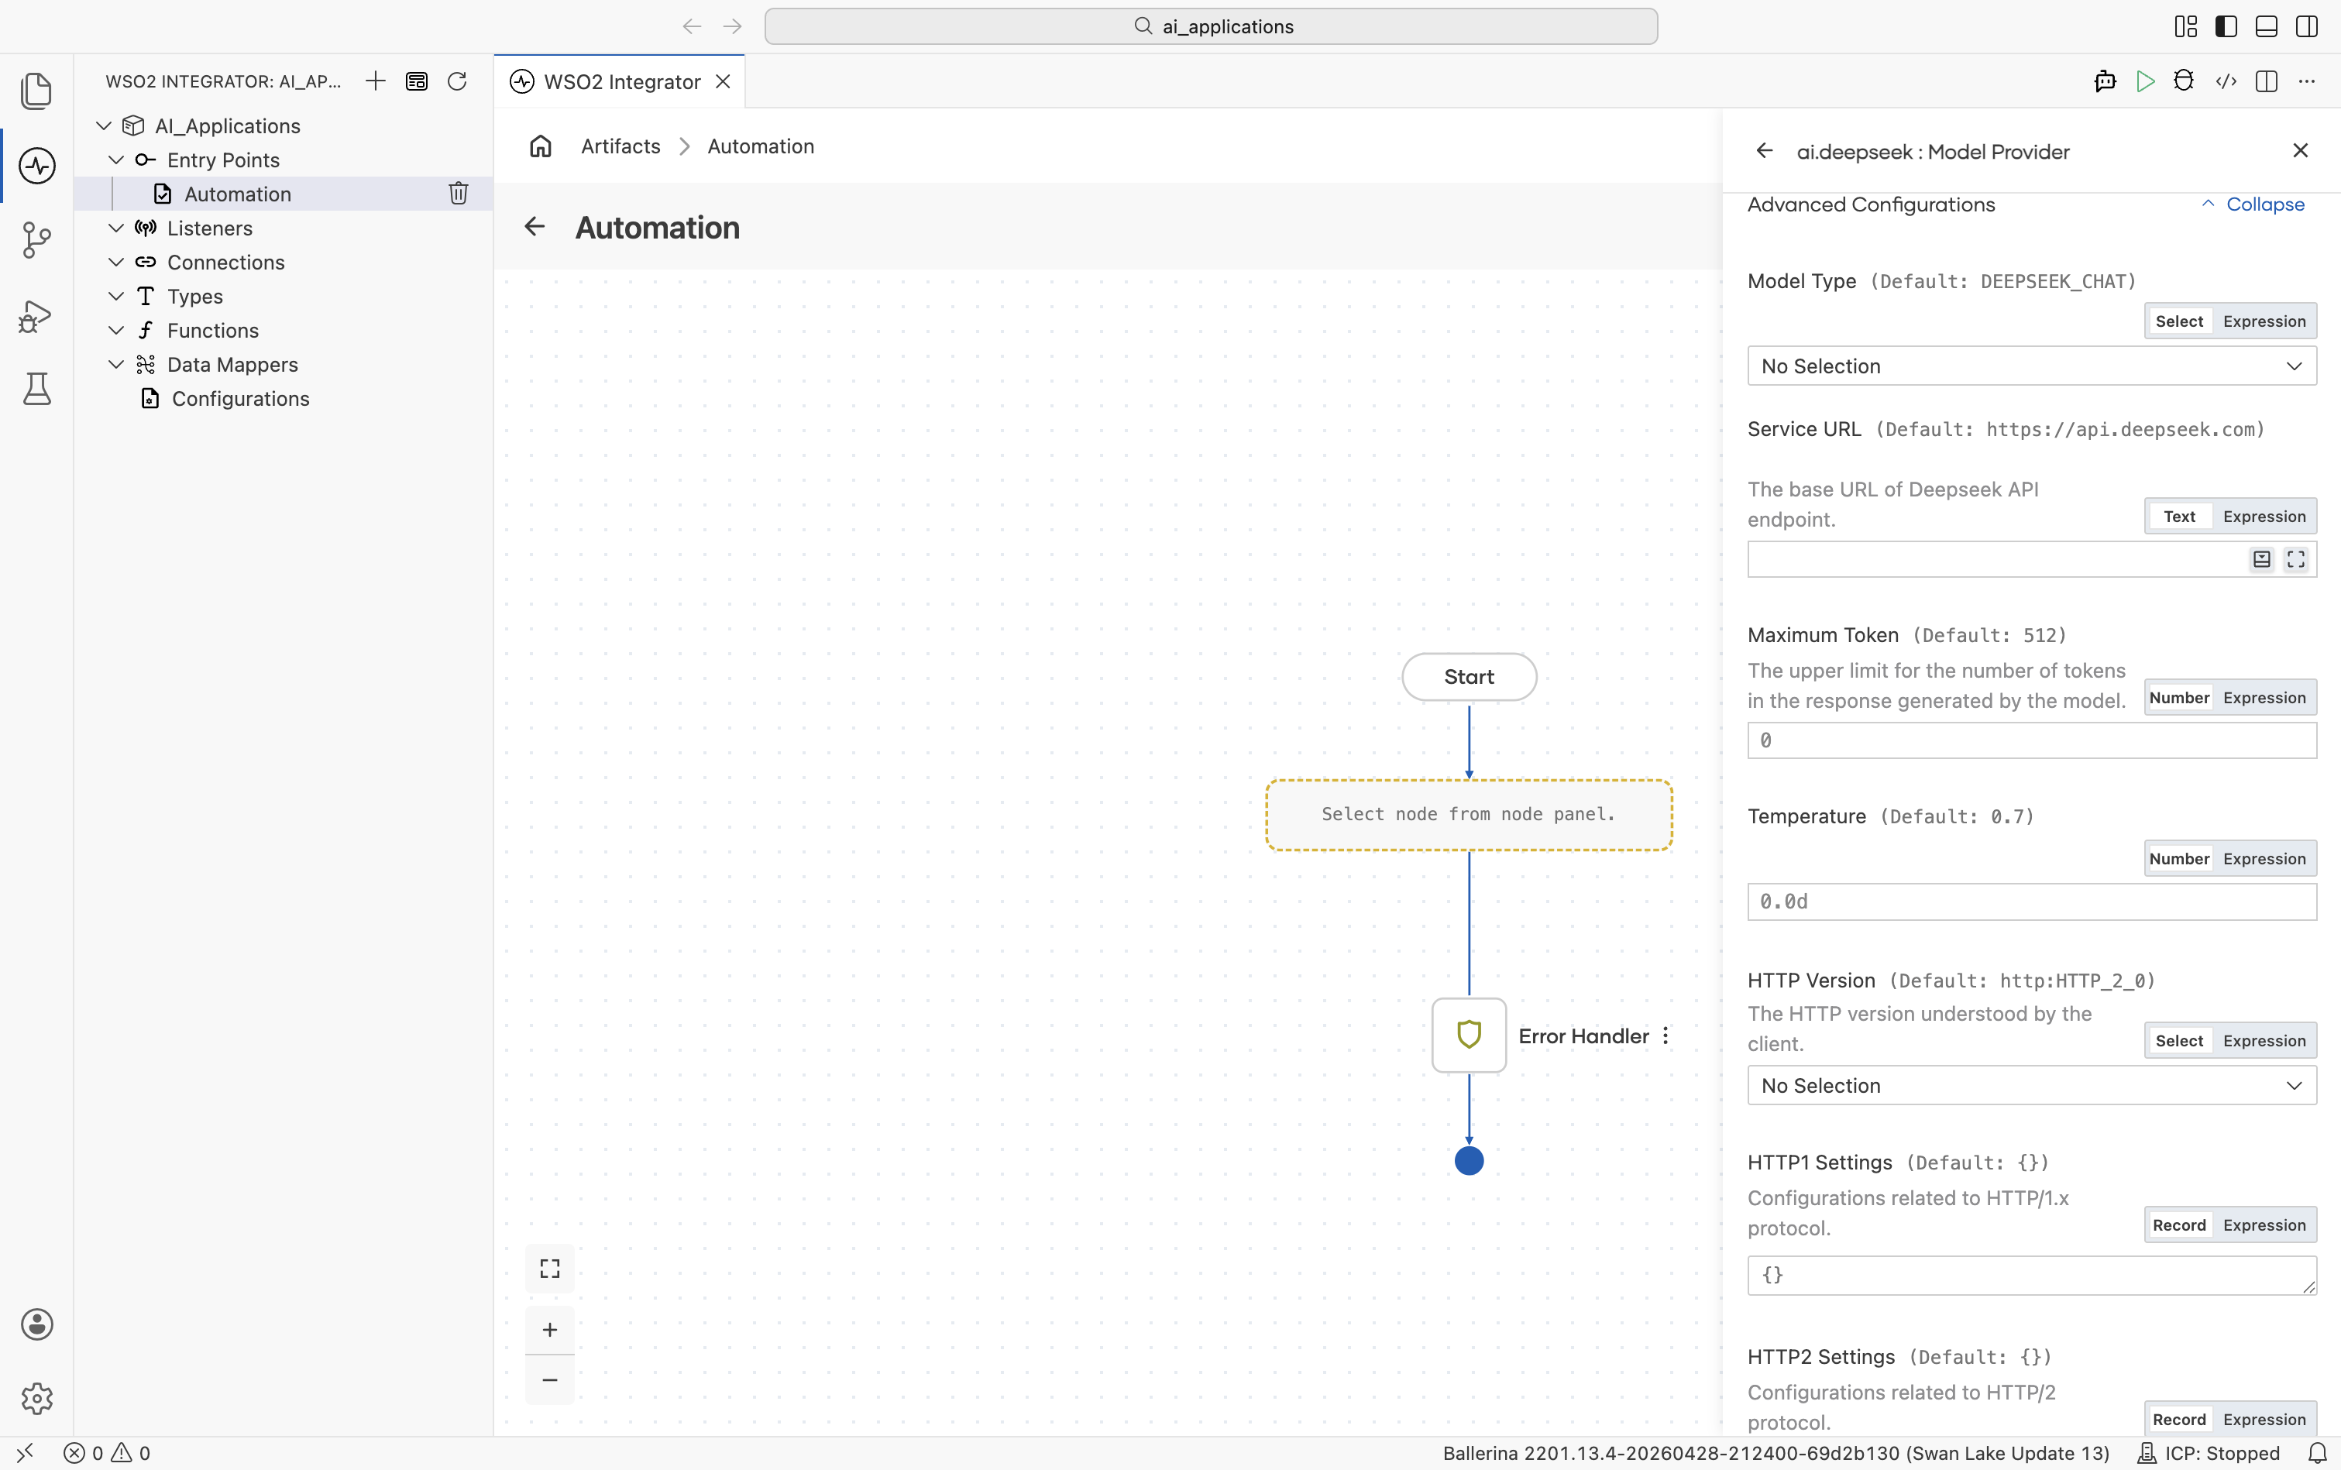Open Run and Debug activity icon
2341x1470 pixels.
tap(36, 315)
